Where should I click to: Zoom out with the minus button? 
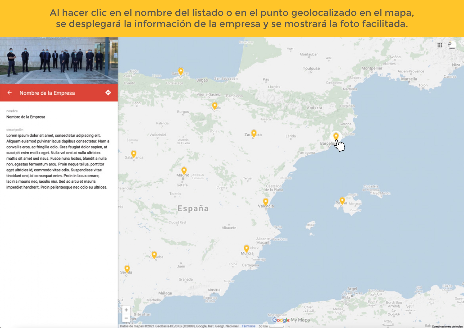click(x=126, y=318)
